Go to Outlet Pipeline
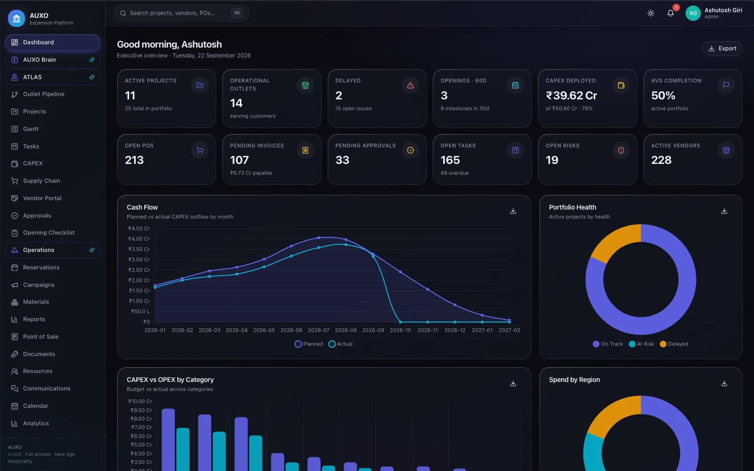Screen dimensions: 754x471 pyautogui.click(x=53, y=94)
